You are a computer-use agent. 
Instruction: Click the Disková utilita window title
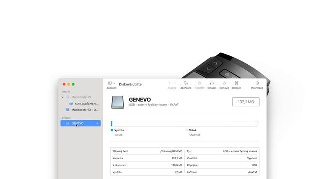point(130,84)
